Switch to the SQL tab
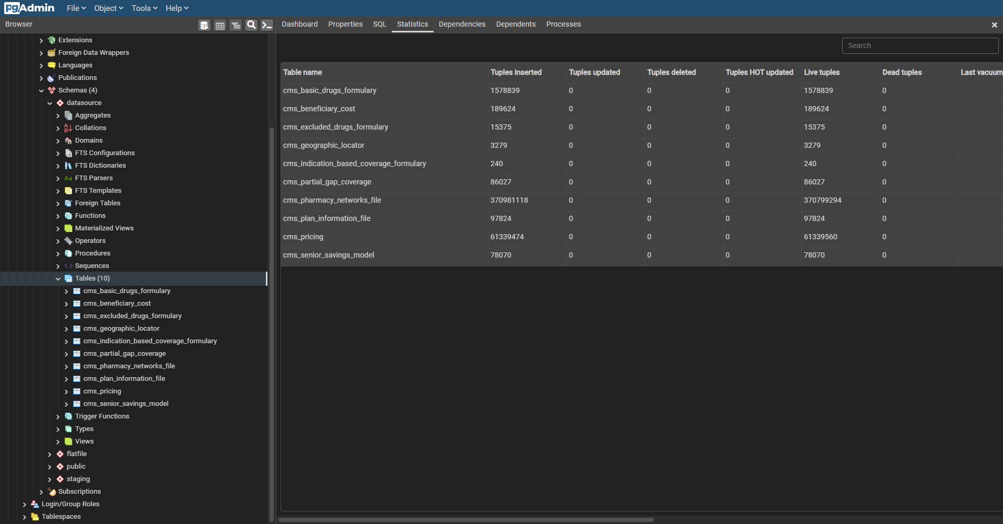The image size is (1003, 524). 380,24
